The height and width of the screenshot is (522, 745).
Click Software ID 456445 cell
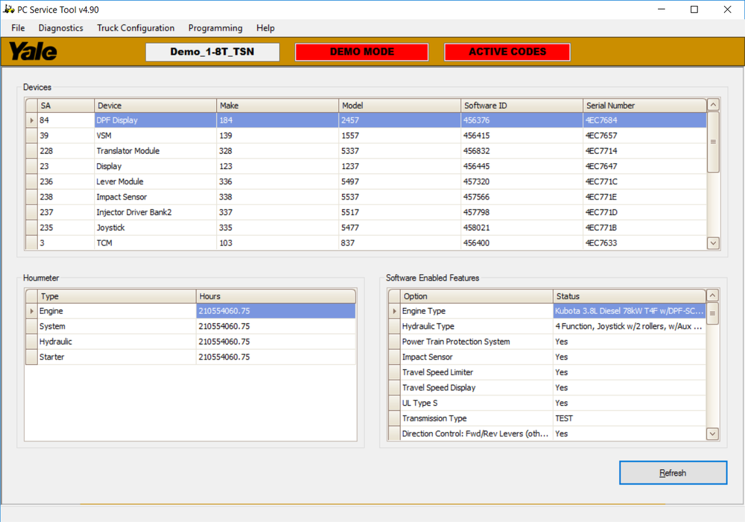(x=522, y=166)
